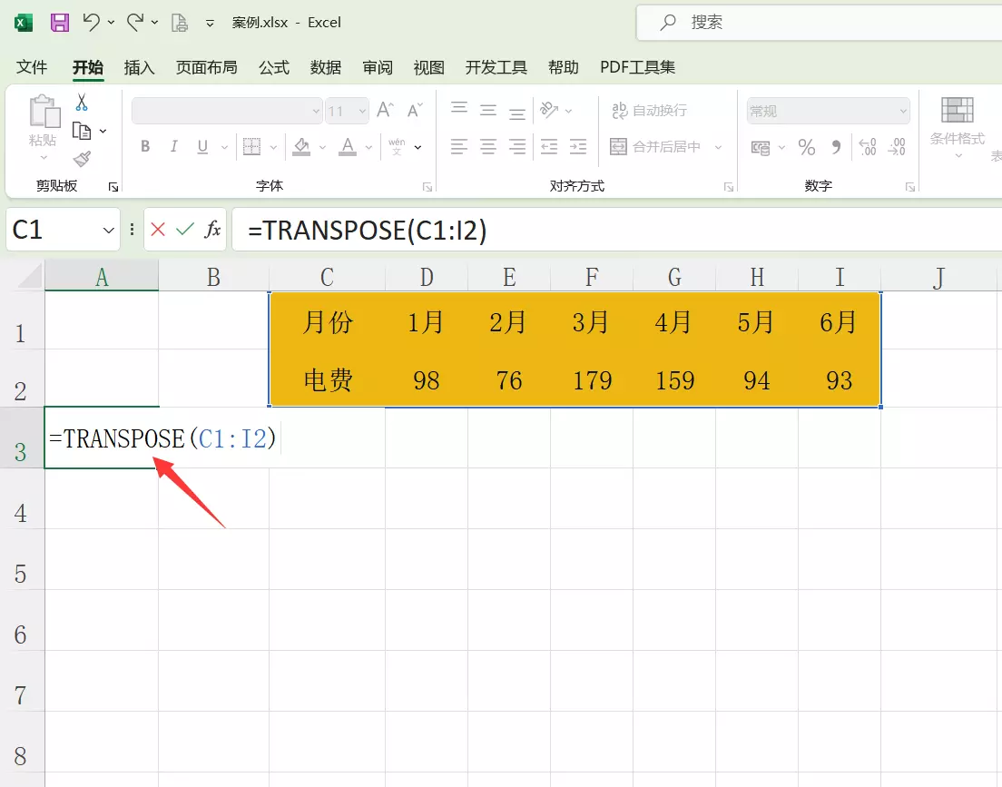Expand the Fill Color palette arrow
1002x787 pixels.
pos(323,147)
